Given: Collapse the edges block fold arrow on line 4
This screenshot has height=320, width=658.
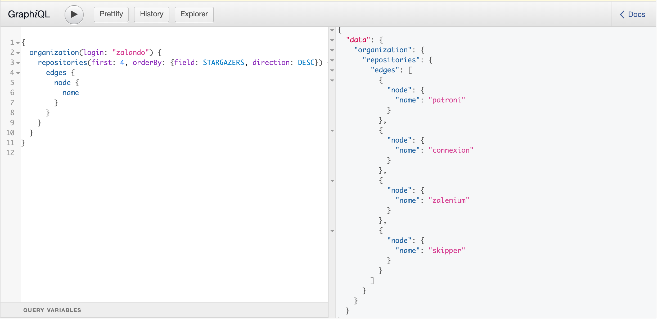Looking at the screenshot, I should tap(18, 73).
